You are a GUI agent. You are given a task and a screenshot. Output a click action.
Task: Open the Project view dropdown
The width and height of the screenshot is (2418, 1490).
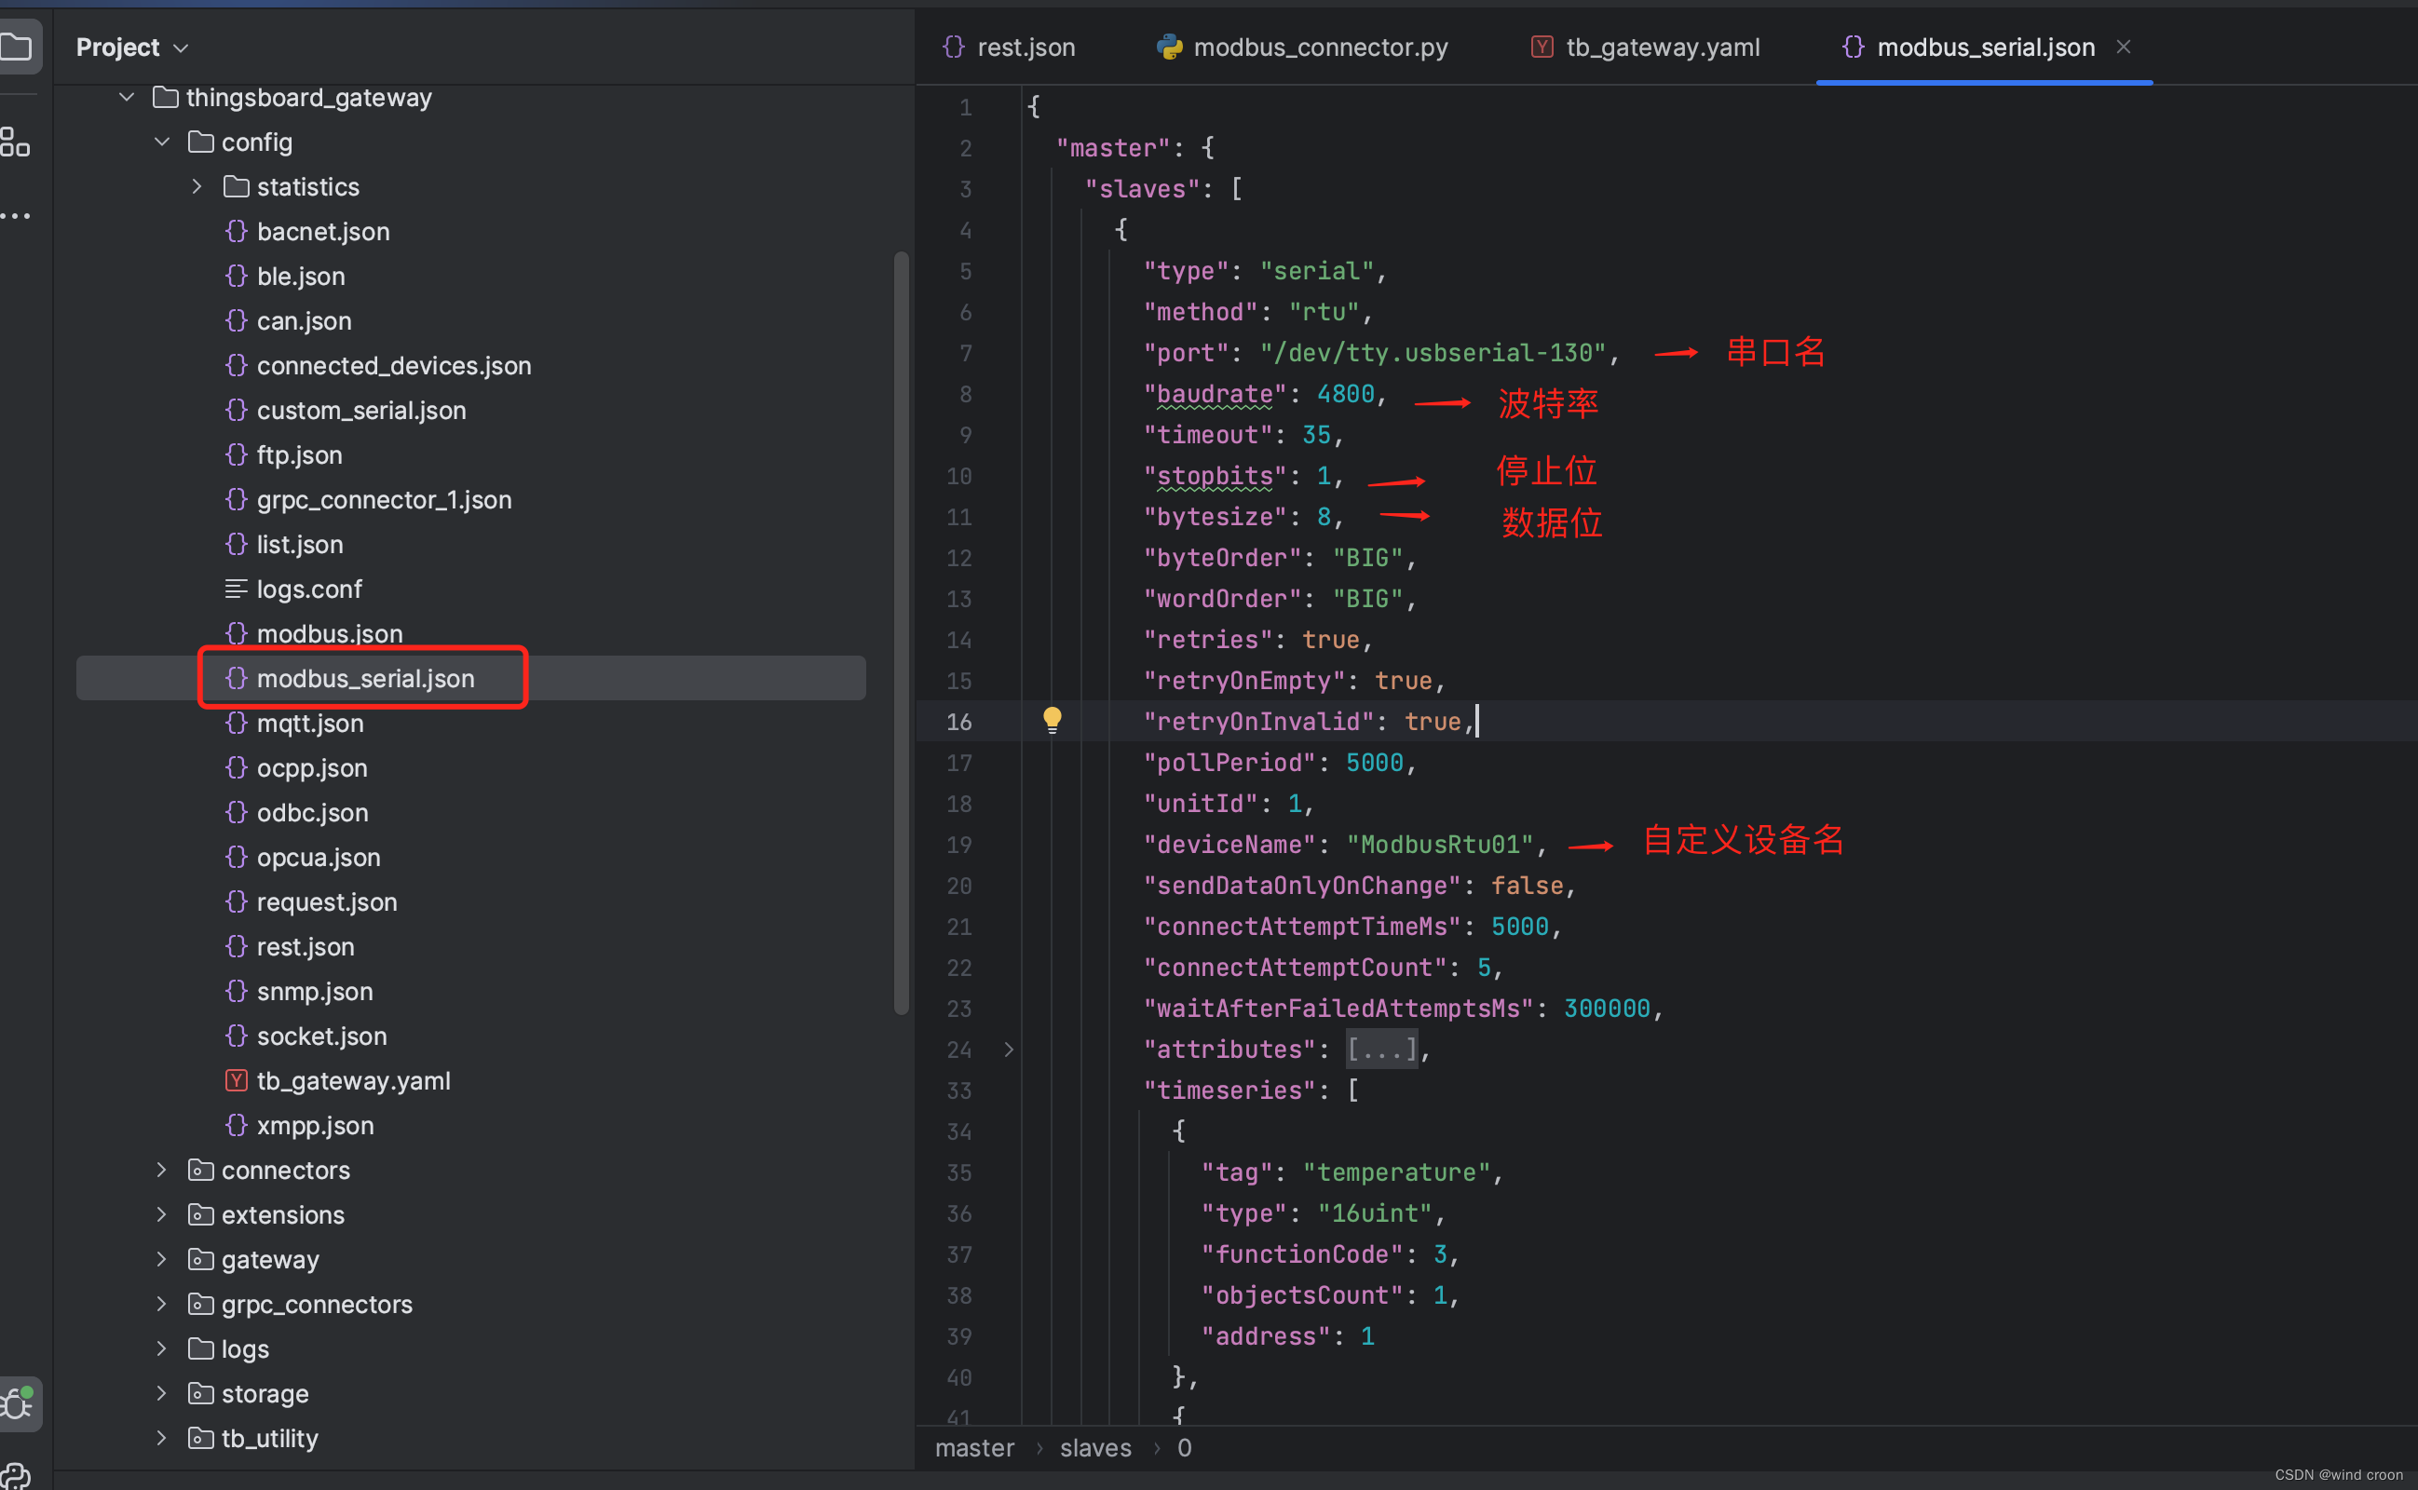click(132, 47)
